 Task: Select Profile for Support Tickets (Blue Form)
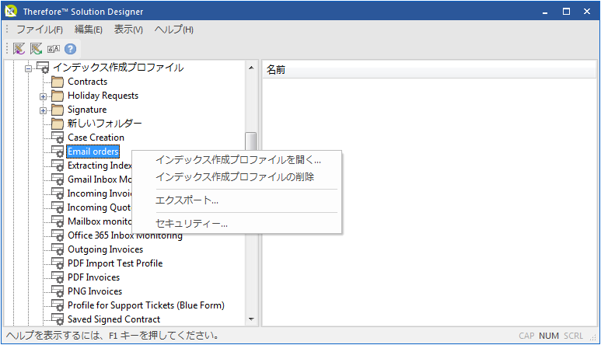point(146,305)
